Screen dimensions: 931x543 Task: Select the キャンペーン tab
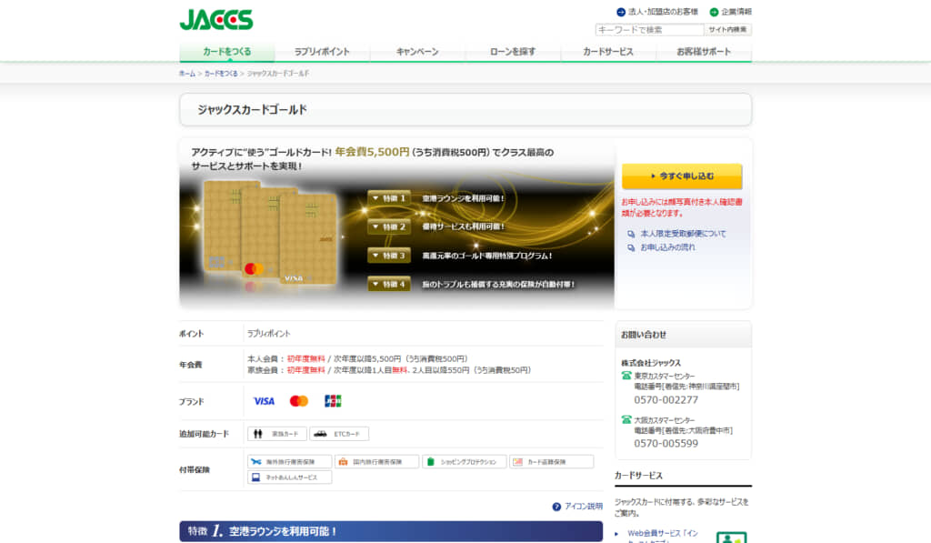417,52
